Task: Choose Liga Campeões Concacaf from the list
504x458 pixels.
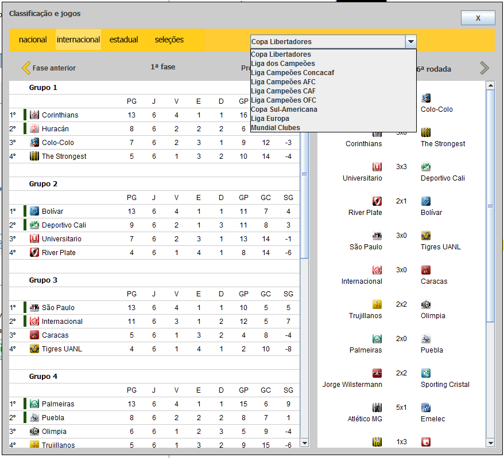Action: click(x=333, y=73)
